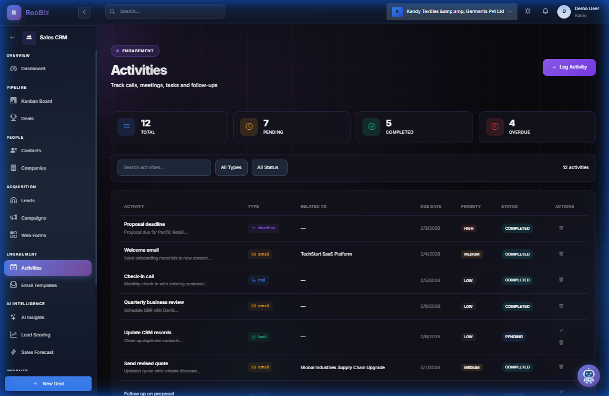Toggle the theme with the sun icon
Screen dimensions: 609x396
pyautogui.click(x=527, y=11)
